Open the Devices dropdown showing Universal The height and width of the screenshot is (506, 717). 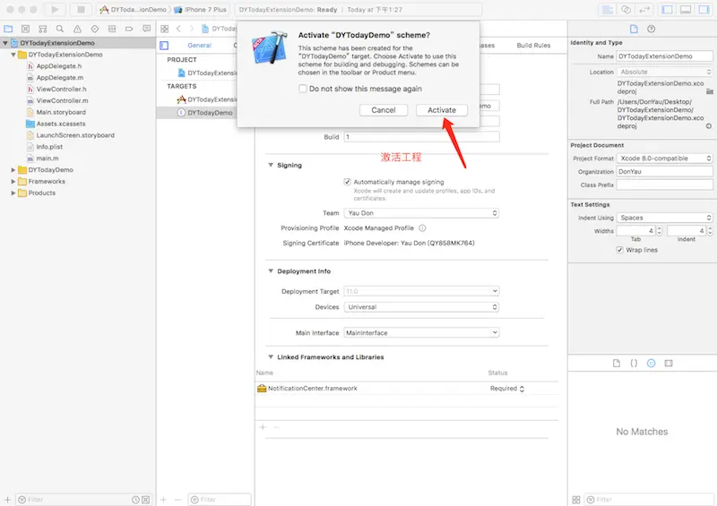[x=421, y=307]
